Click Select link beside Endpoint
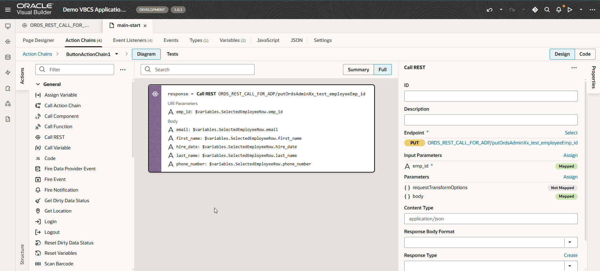600x271 pixels. 571,133
